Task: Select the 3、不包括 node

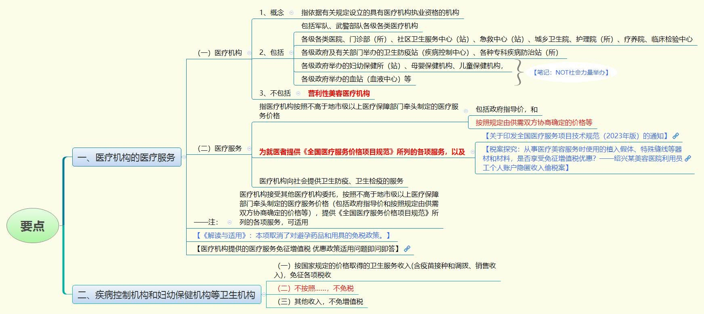Action: coord(275,94)
